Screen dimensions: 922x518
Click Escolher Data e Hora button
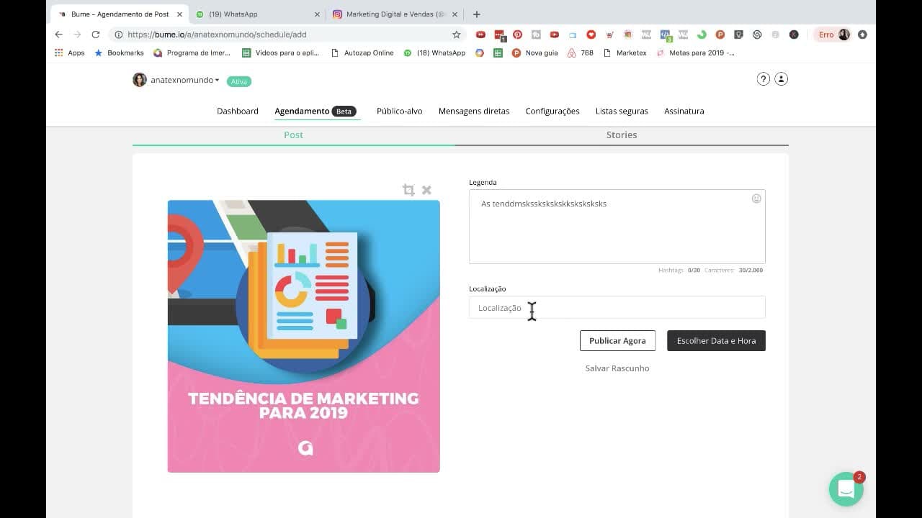[716, 341]
